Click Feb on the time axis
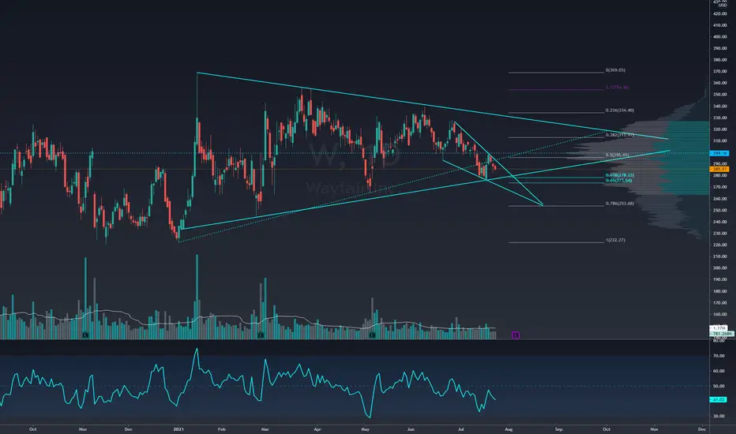 click(222, 428)
